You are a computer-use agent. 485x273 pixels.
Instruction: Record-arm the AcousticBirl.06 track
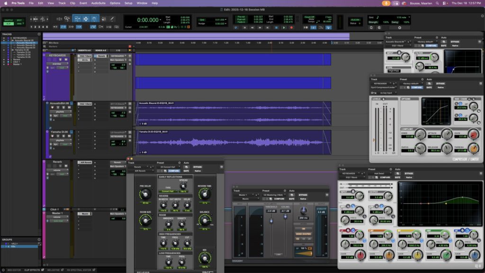click(52, 108)
